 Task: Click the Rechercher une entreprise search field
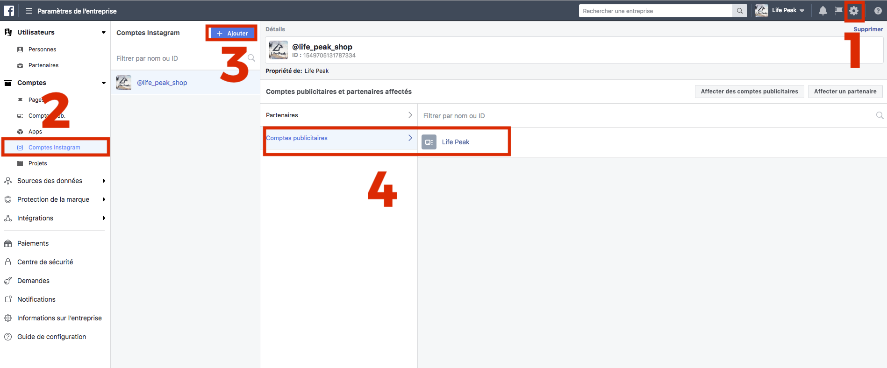(x=656, y=11)
